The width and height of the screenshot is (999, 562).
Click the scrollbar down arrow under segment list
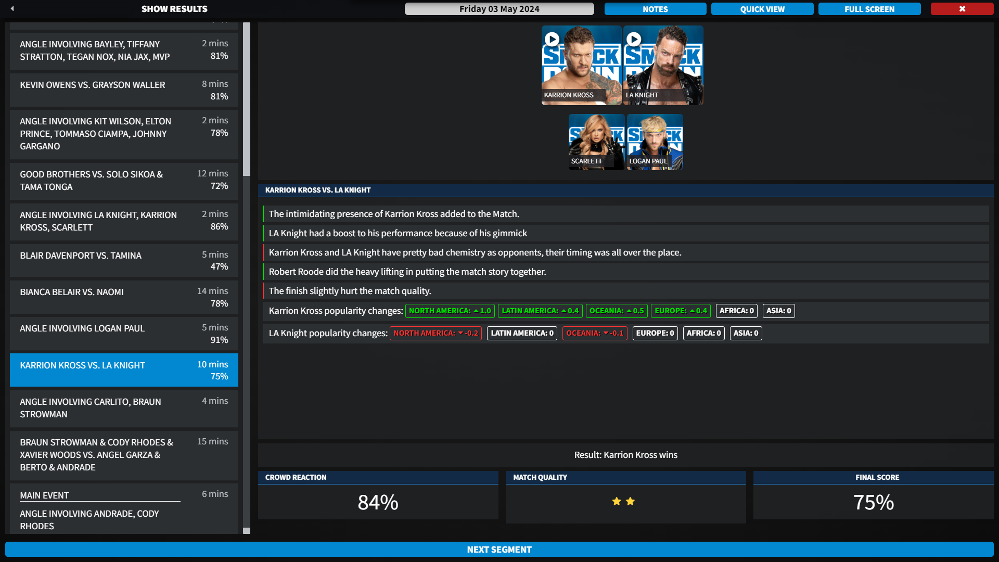coord(247,531)
